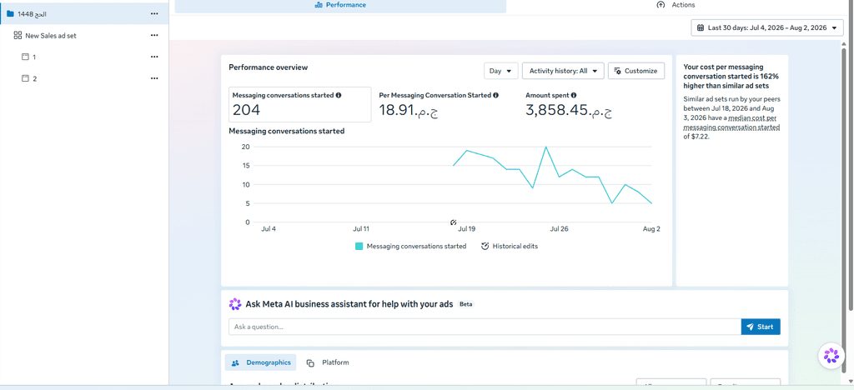This screenshot has width=854, height=390.
Task: Open three-dot menu for ad 1
Action: [x=154, y=57]
